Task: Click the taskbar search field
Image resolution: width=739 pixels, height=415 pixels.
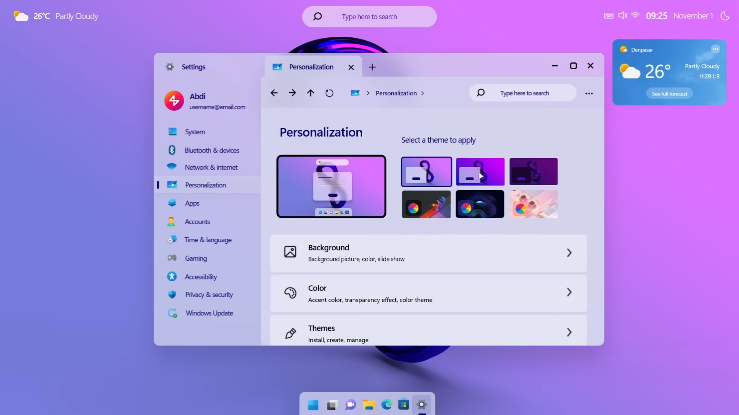Action: (369, 17)
